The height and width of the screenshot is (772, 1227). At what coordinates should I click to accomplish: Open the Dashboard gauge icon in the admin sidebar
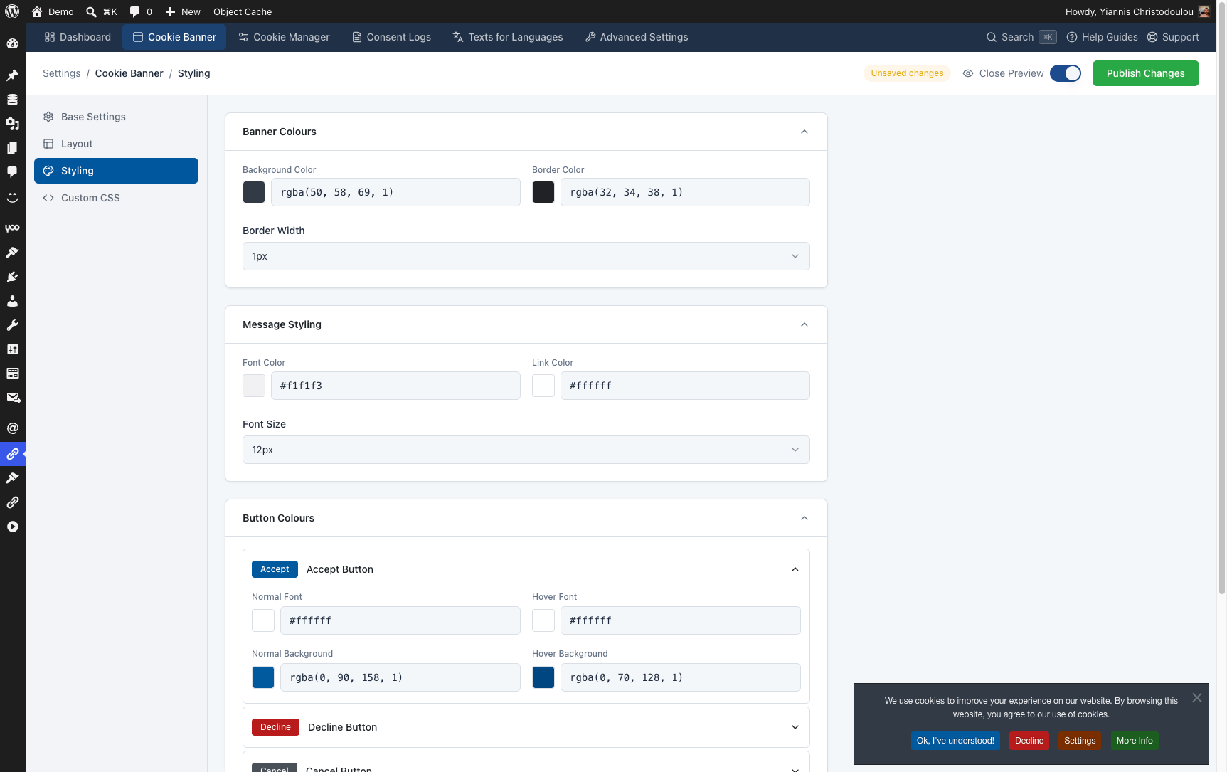[12, 43]
